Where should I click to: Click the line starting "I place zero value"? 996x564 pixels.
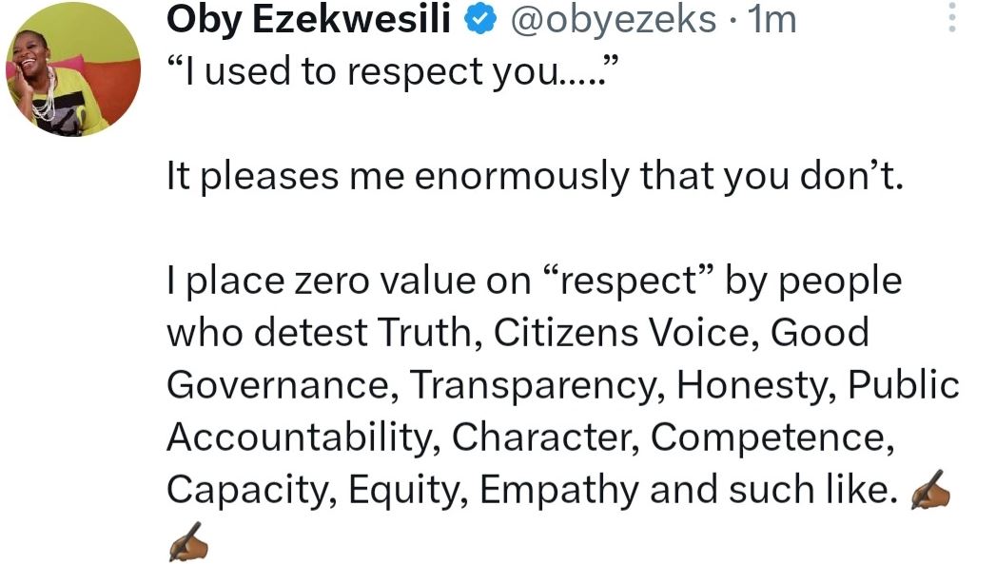(x=533, y=282)
